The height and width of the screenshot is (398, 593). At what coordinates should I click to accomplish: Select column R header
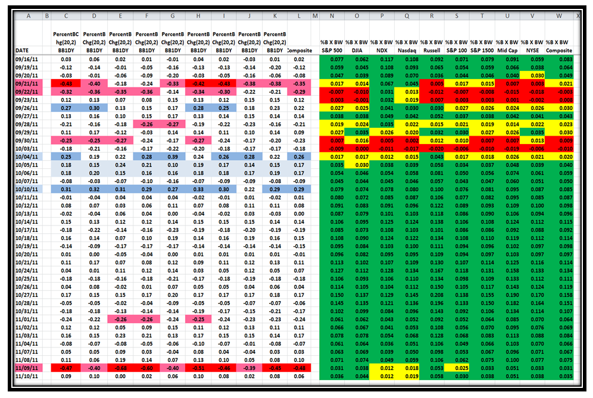point(432,16)
